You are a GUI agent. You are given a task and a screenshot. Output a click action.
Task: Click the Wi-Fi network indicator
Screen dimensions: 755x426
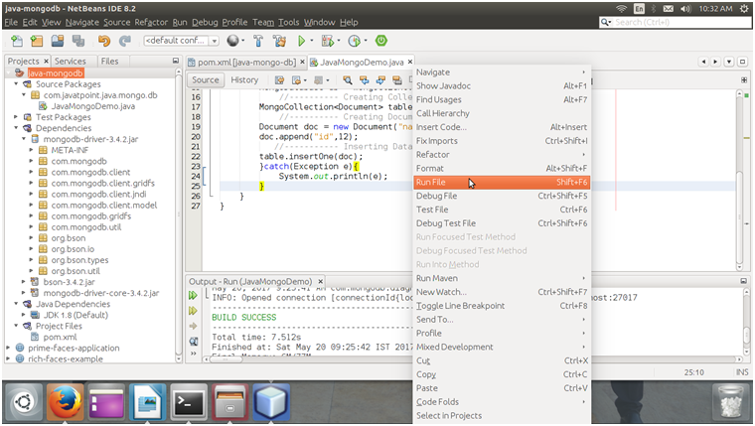(622, 9)
